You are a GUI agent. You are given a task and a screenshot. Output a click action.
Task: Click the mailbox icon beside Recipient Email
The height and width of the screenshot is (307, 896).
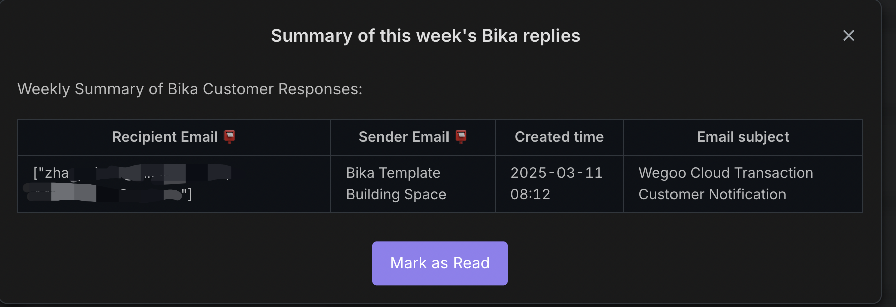coord(230,137)
